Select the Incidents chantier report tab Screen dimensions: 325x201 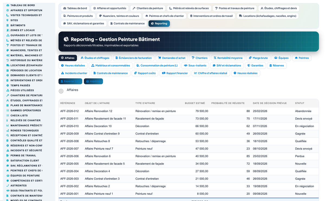click(x=74, y=73)
